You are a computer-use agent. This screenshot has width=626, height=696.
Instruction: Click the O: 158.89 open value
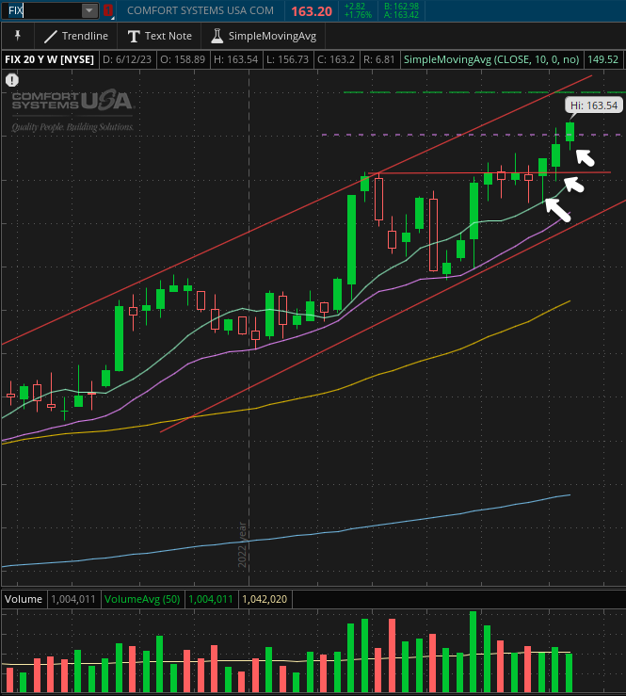coord(183,59)
